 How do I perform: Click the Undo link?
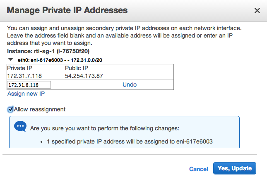coord(130,85)
